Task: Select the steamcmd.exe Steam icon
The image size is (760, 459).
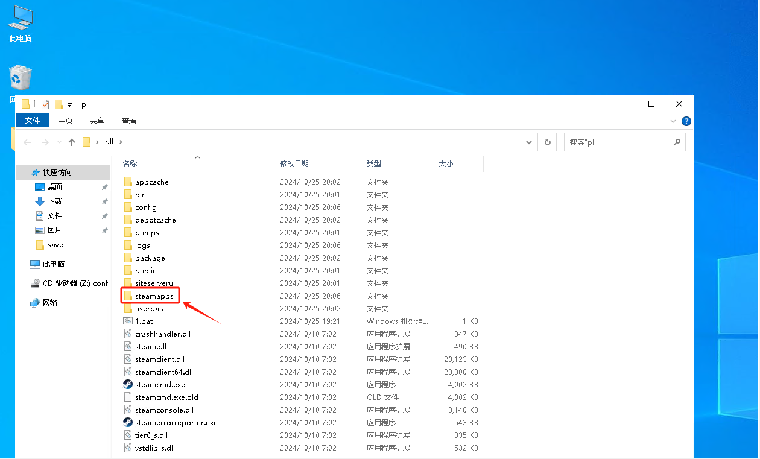Action: [x=127, y=384]
